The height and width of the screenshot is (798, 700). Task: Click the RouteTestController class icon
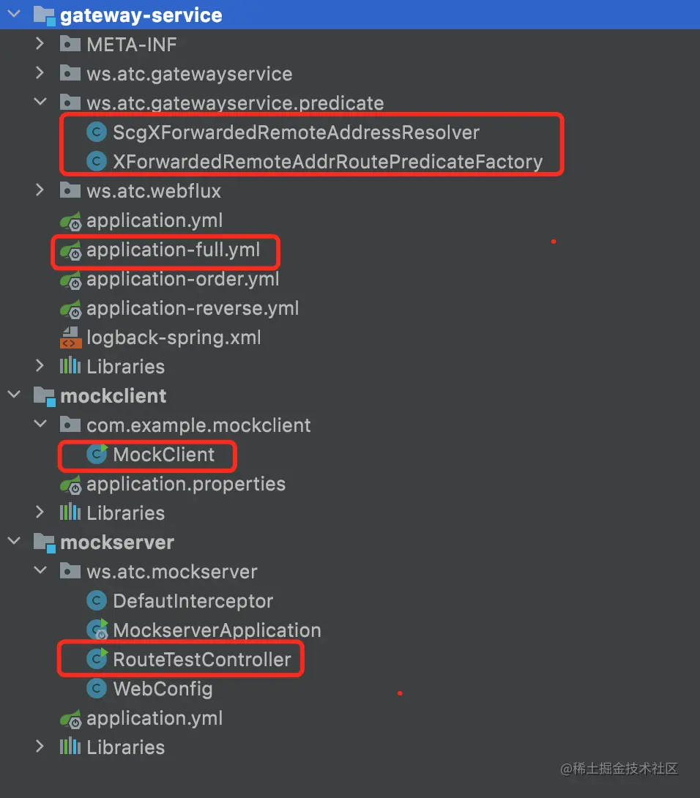click(96, 659)
